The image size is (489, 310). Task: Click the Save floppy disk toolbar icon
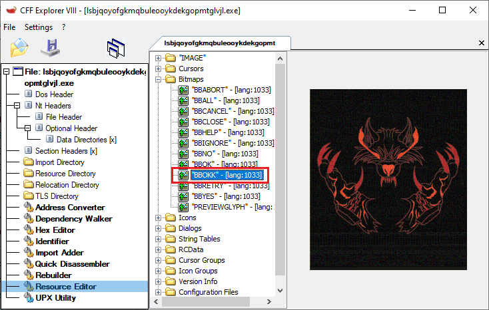click(x=51, y=48)
